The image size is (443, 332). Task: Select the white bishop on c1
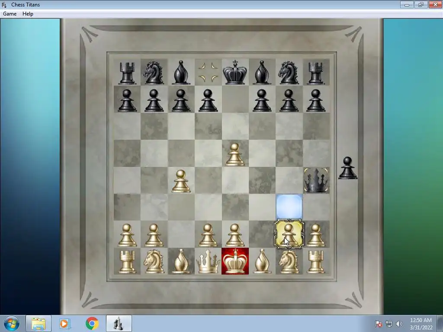181,262
